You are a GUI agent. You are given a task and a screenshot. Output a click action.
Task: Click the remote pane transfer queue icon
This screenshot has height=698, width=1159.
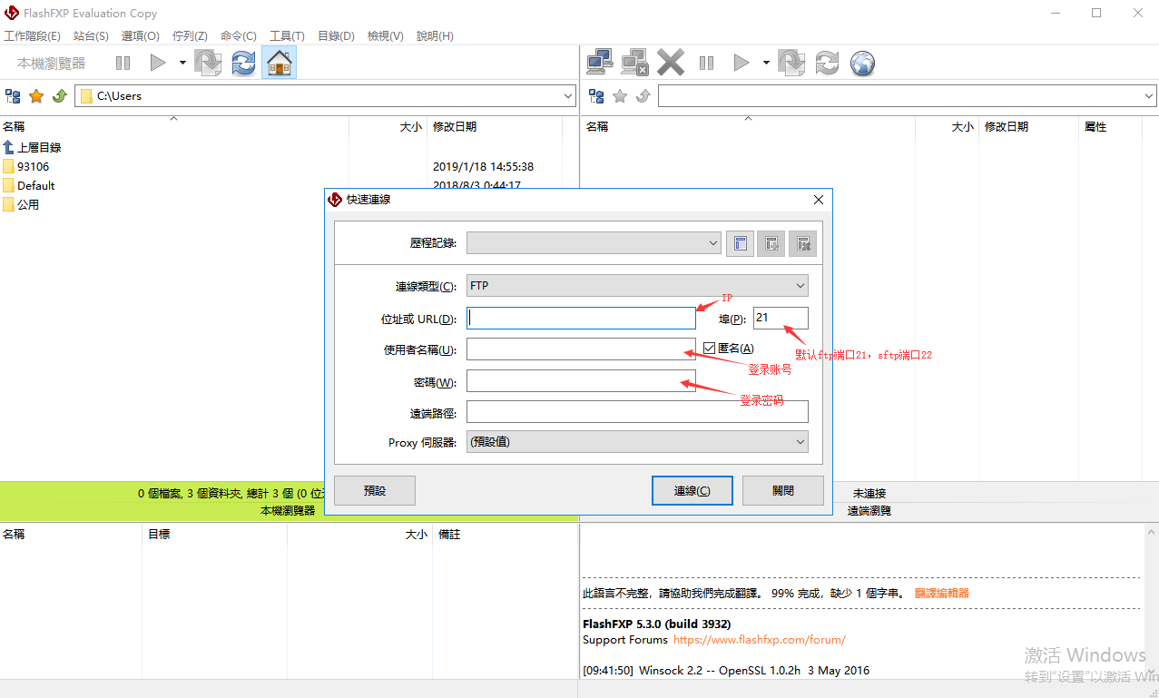point(791,63)
